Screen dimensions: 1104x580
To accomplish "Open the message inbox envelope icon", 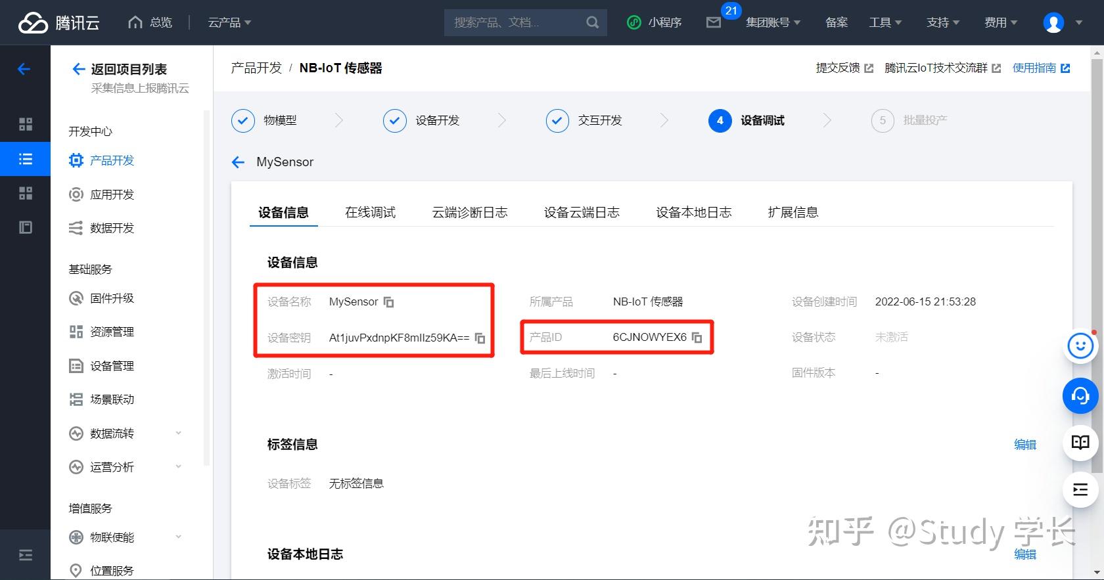I will (x=714, y=23).
